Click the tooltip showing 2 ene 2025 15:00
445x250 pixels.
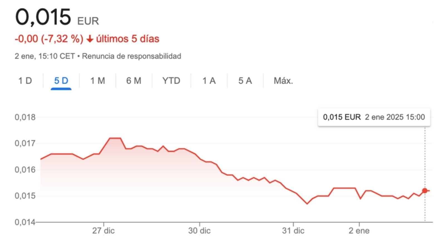coord(374,117)
